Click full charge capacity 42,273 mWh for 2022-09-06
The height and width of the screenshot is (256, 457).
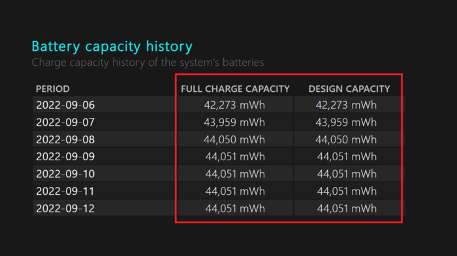pos(234,105)
